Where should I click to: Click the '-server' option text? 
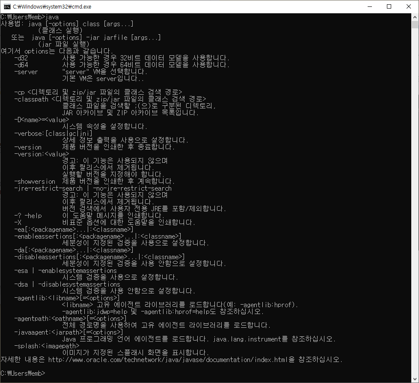(26, 72)
